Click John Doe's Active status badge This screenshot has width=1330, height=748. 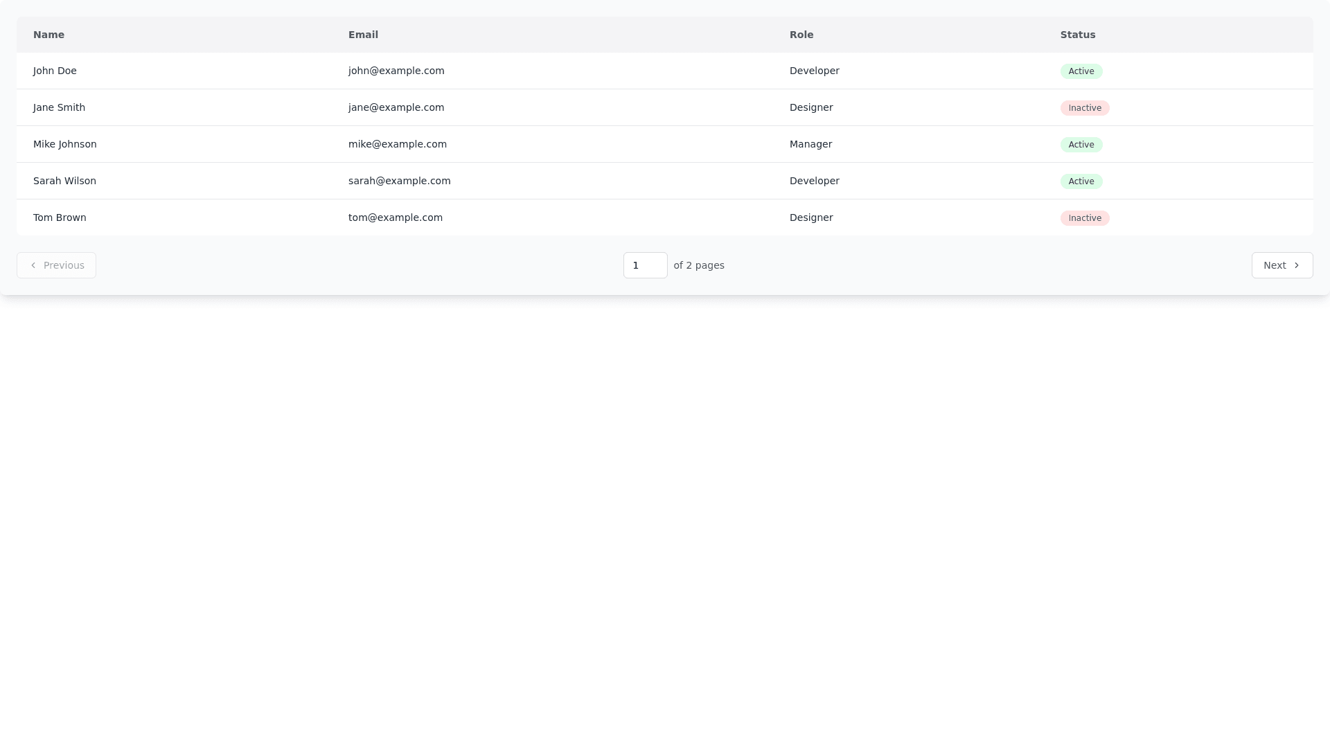point(1081,71)
